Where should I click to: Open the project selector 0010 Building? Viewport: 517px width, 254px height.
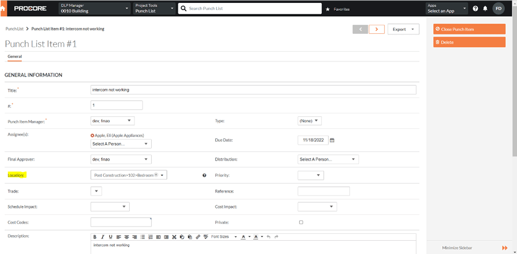(95, 9)
